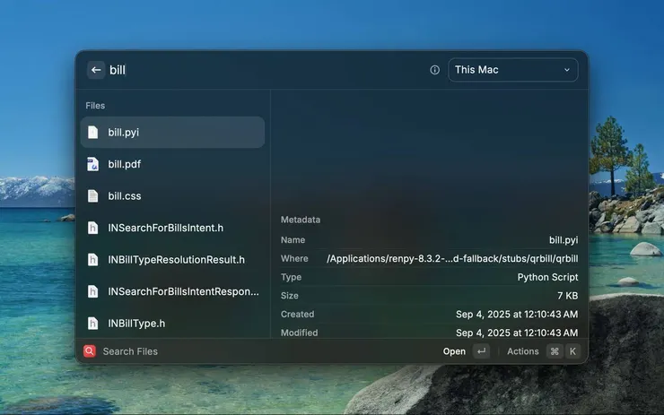Click the INSearchForBillsIntentRespon... header icon
Image resolution: width=664 pixels, height=415 pixels.
pos(92,291)
